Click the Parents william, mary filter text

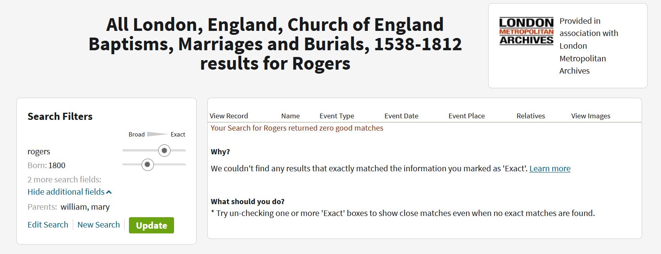(85, 207)
